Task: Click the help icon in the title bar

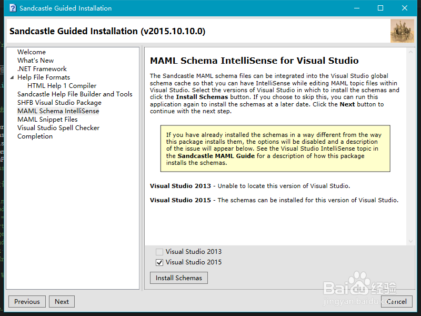Action: tap(13, 8)
